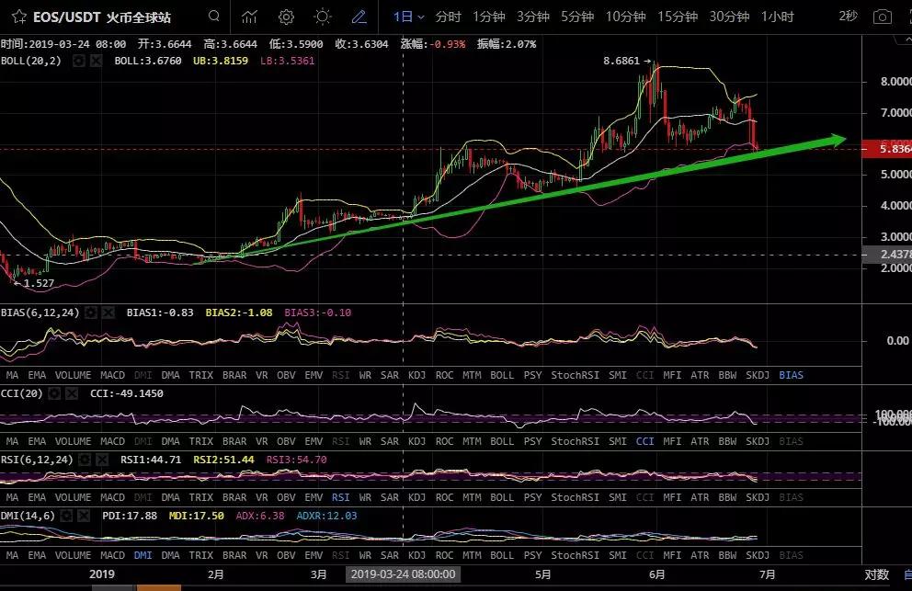This screenshot has height=591, width=912.
Task: Select MACD in the BIAS panel row
Action: [x=112, y=375]
